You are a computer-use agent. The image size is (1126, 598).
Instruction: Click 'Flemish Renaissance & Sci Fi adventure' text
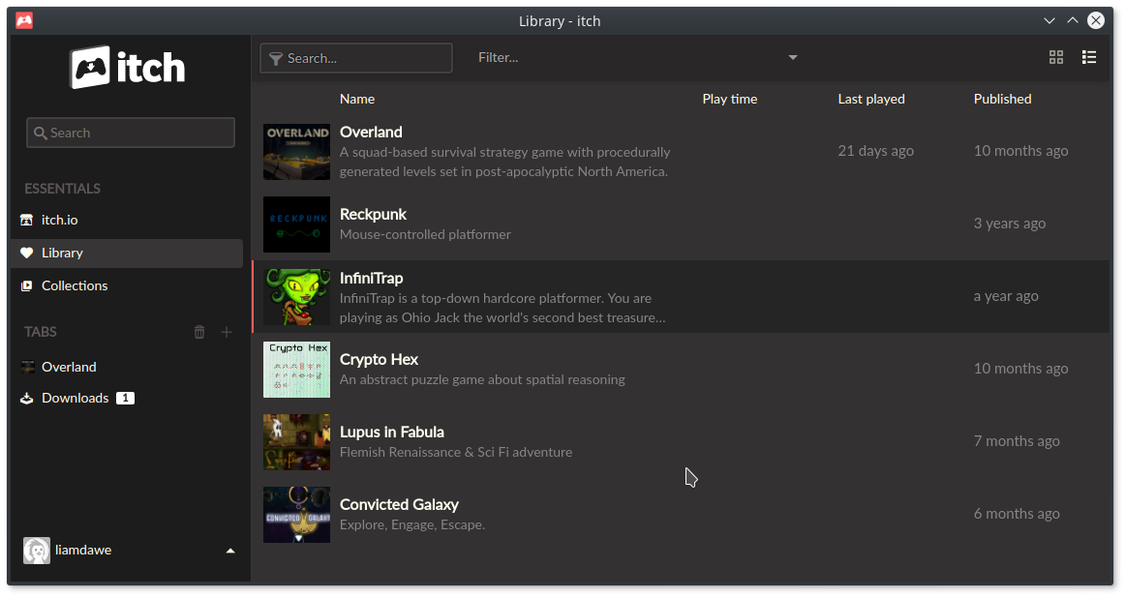tap(456, 452)
